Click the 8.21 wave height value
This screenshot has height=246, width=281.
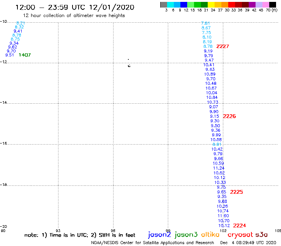pos(21,23)
